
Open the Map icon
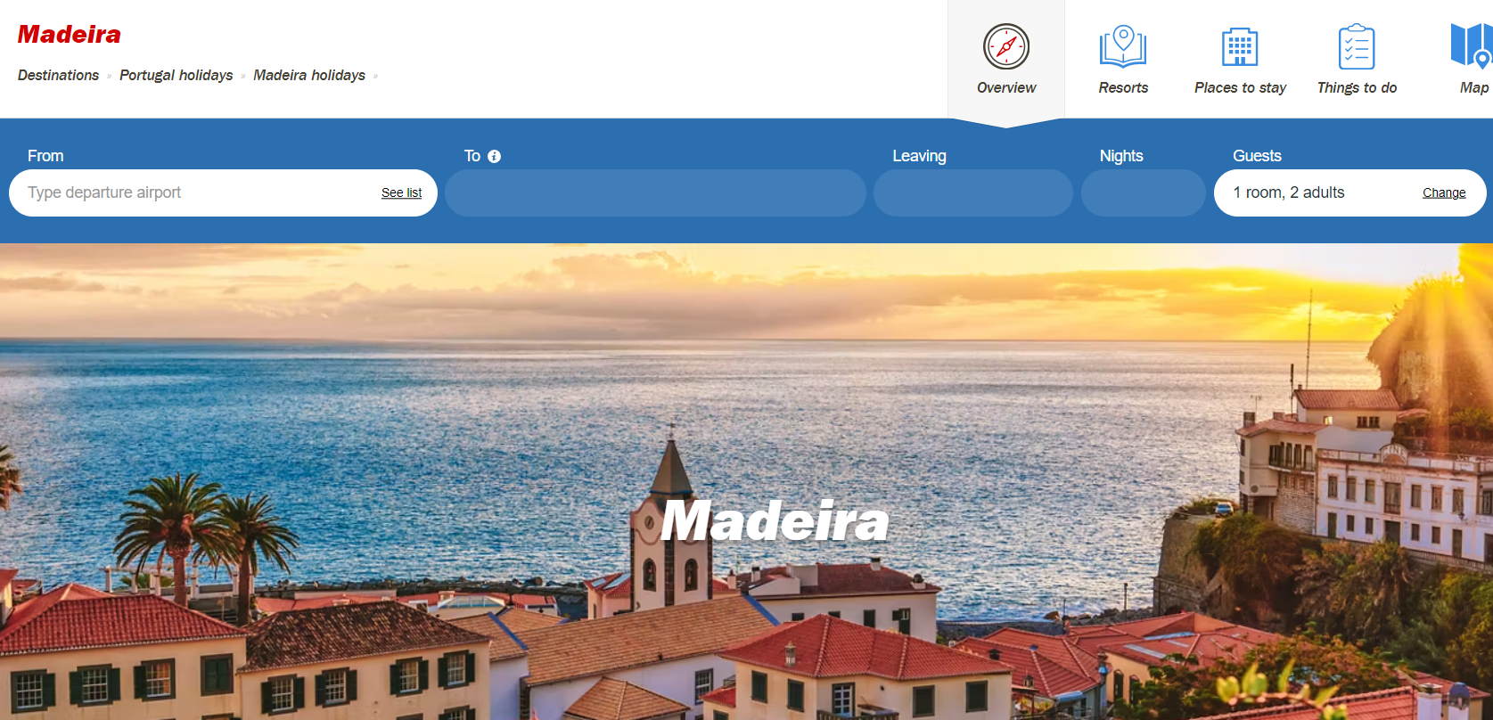(x=1472, y=46)
